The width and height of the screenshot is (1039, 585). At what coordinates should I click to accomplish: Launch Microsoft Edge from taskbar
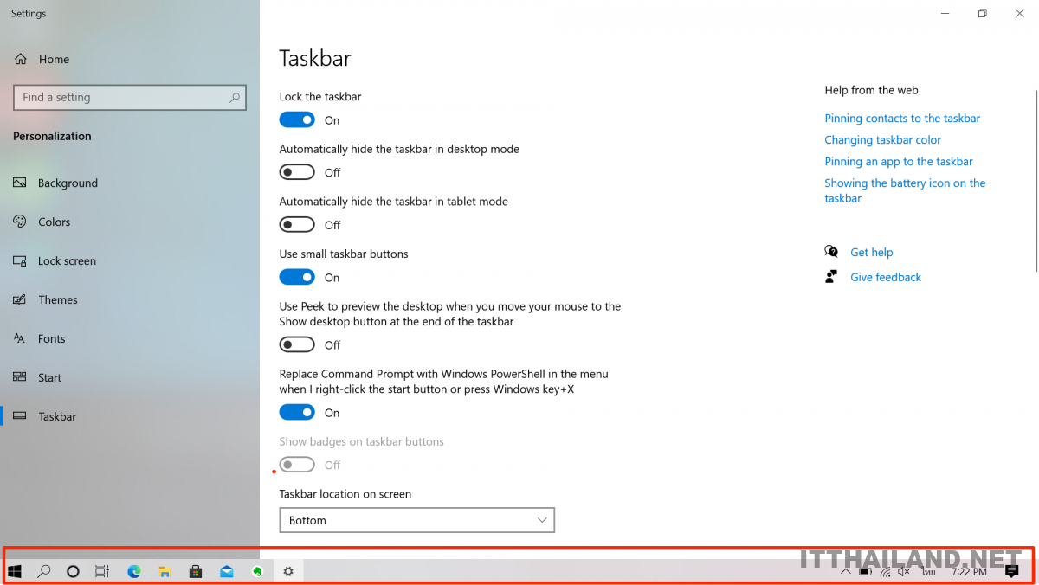(134, 571)
